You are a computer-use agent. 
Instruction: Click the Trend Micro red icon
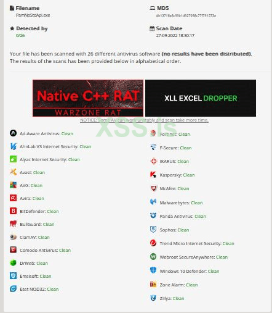coord(153,243)
